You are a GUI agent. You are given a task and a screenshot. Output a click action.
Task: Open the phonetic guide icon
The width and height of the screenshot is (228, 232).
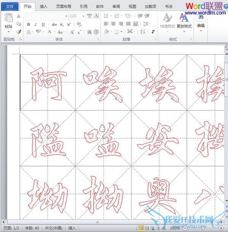89,16
